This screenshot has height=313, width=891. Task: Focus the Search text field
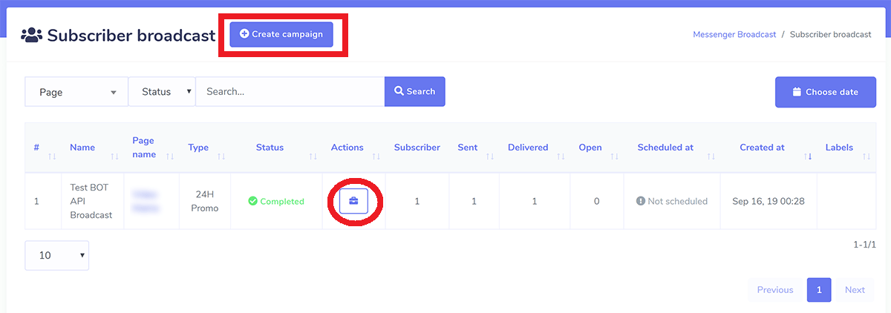pos(290,92)
